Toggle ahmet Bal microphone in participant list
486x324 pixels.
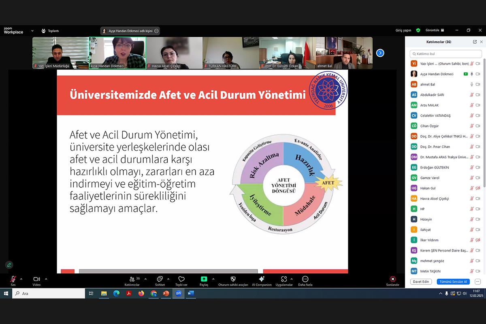(x=472, y=84)
